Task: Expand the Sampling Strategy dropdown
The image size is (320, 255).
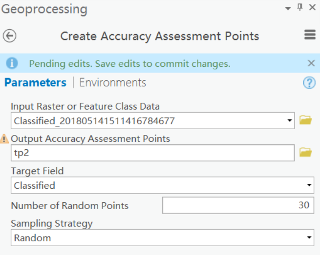Action: coord(309,238)
